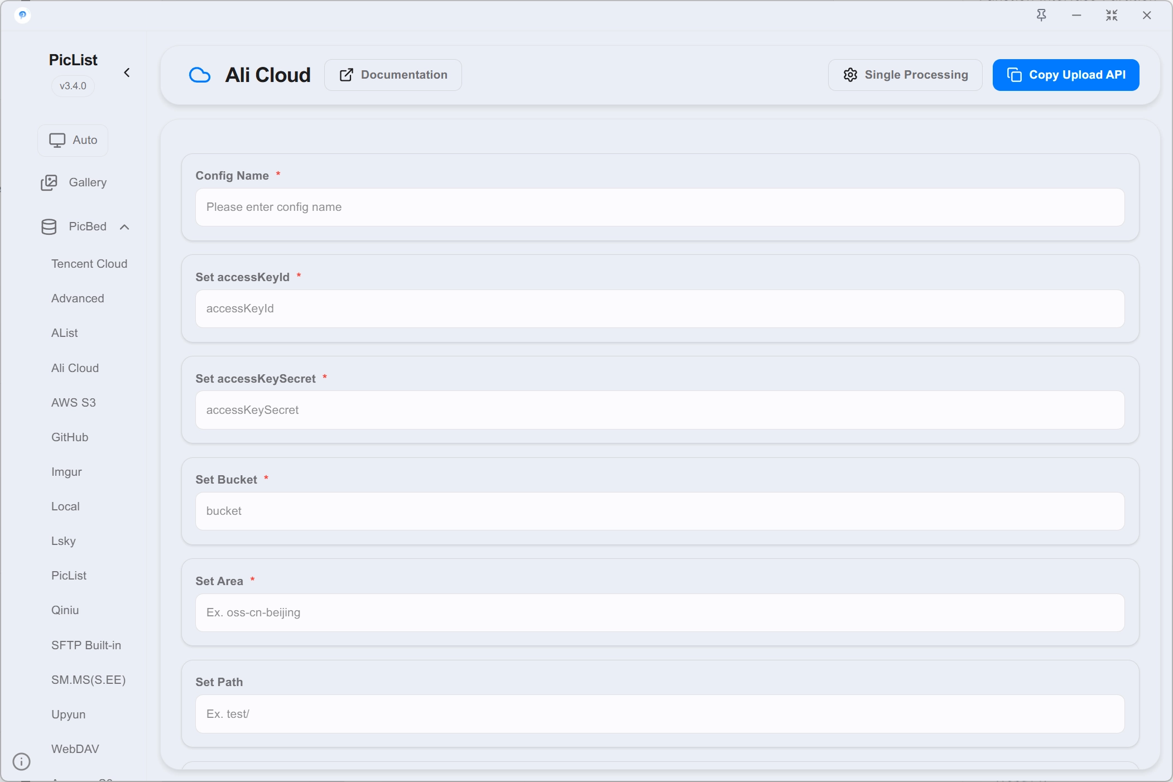Focus the Set Bucket input field
This screenshot has height=782, width=1173.
660,511
